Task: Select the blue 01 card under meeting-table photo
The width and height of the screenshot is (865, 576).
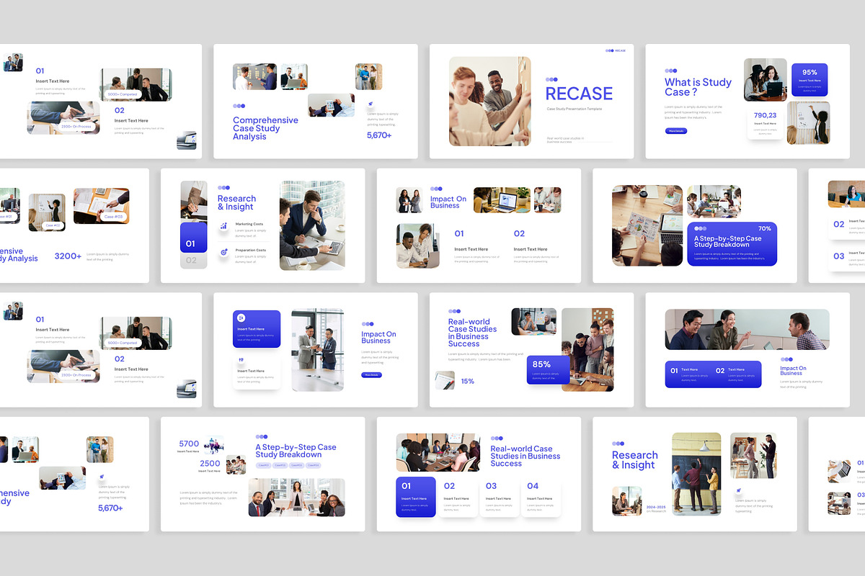Action: pos(416,497)
